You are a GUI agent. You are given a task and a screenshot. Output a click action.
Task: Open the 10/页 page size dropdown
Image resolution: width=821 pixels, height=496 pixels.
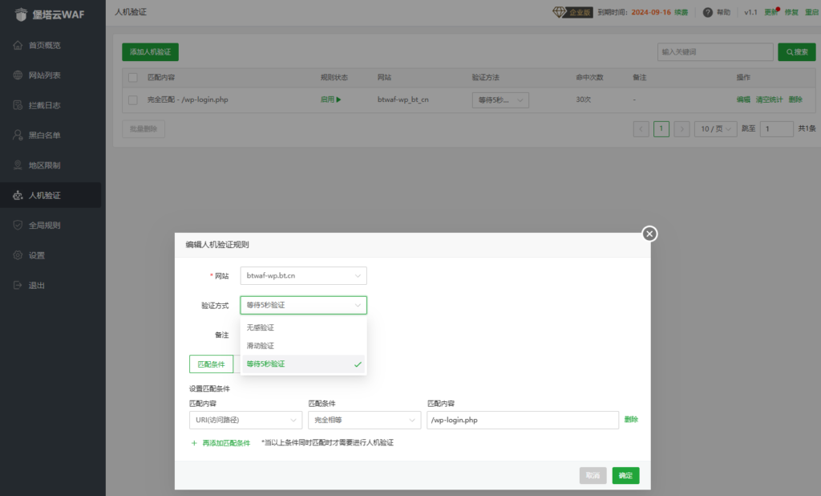[715, 129]
